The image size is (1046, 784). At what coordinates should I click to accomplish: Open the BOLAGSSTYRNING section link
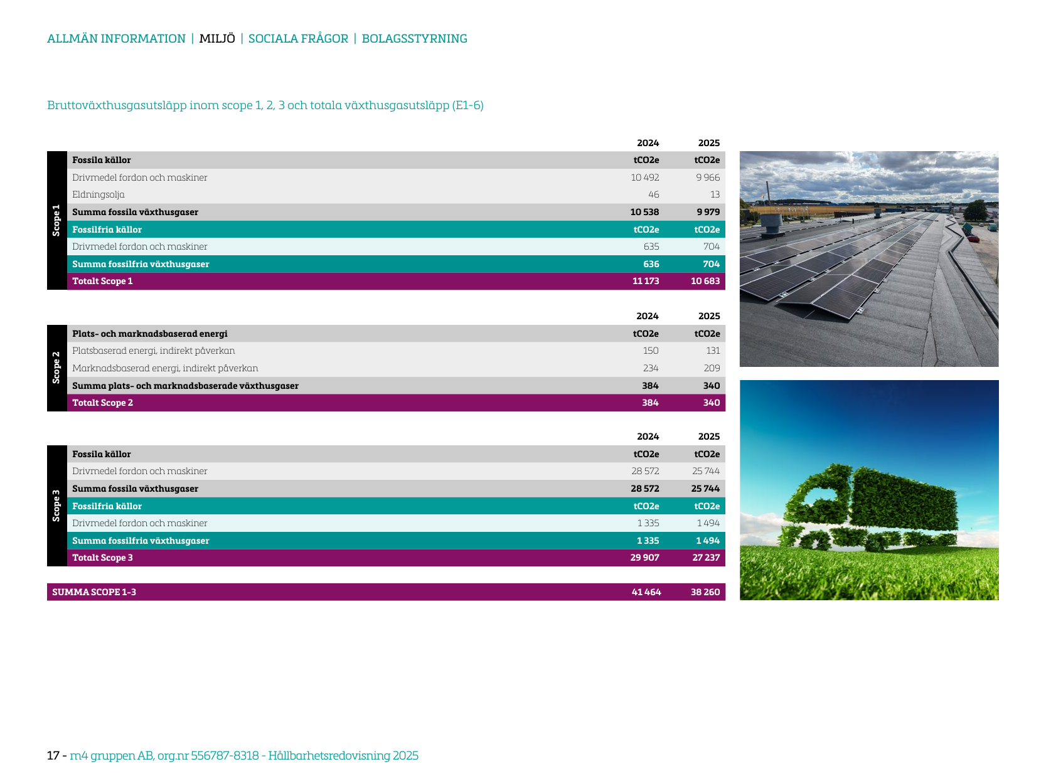pos(414,38)
